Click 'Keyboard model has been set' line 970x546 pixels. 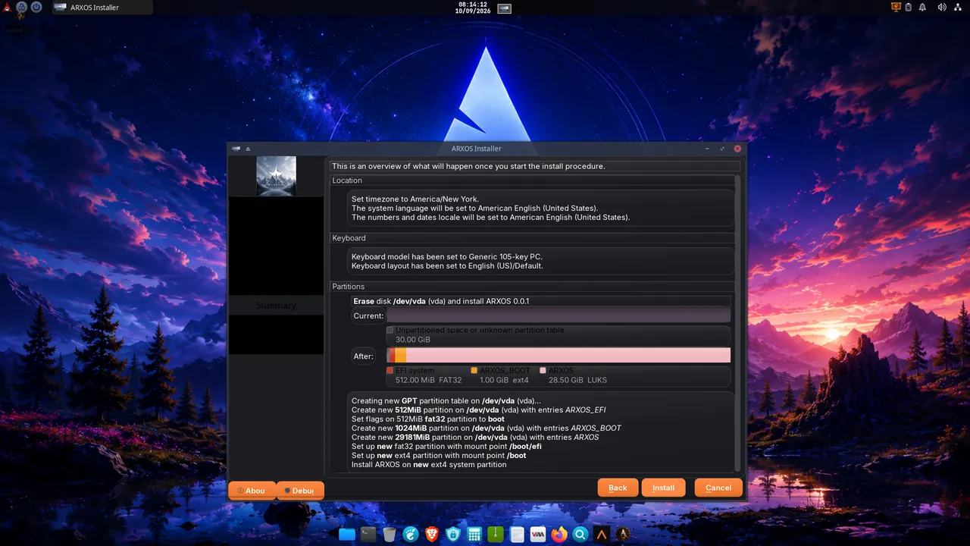tap(447, 257)
